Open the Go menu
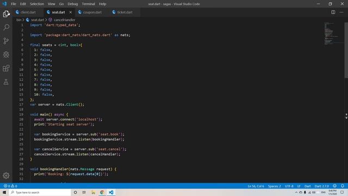The width and height of the screenshot is (348, 196). click(x=61, y=4)
